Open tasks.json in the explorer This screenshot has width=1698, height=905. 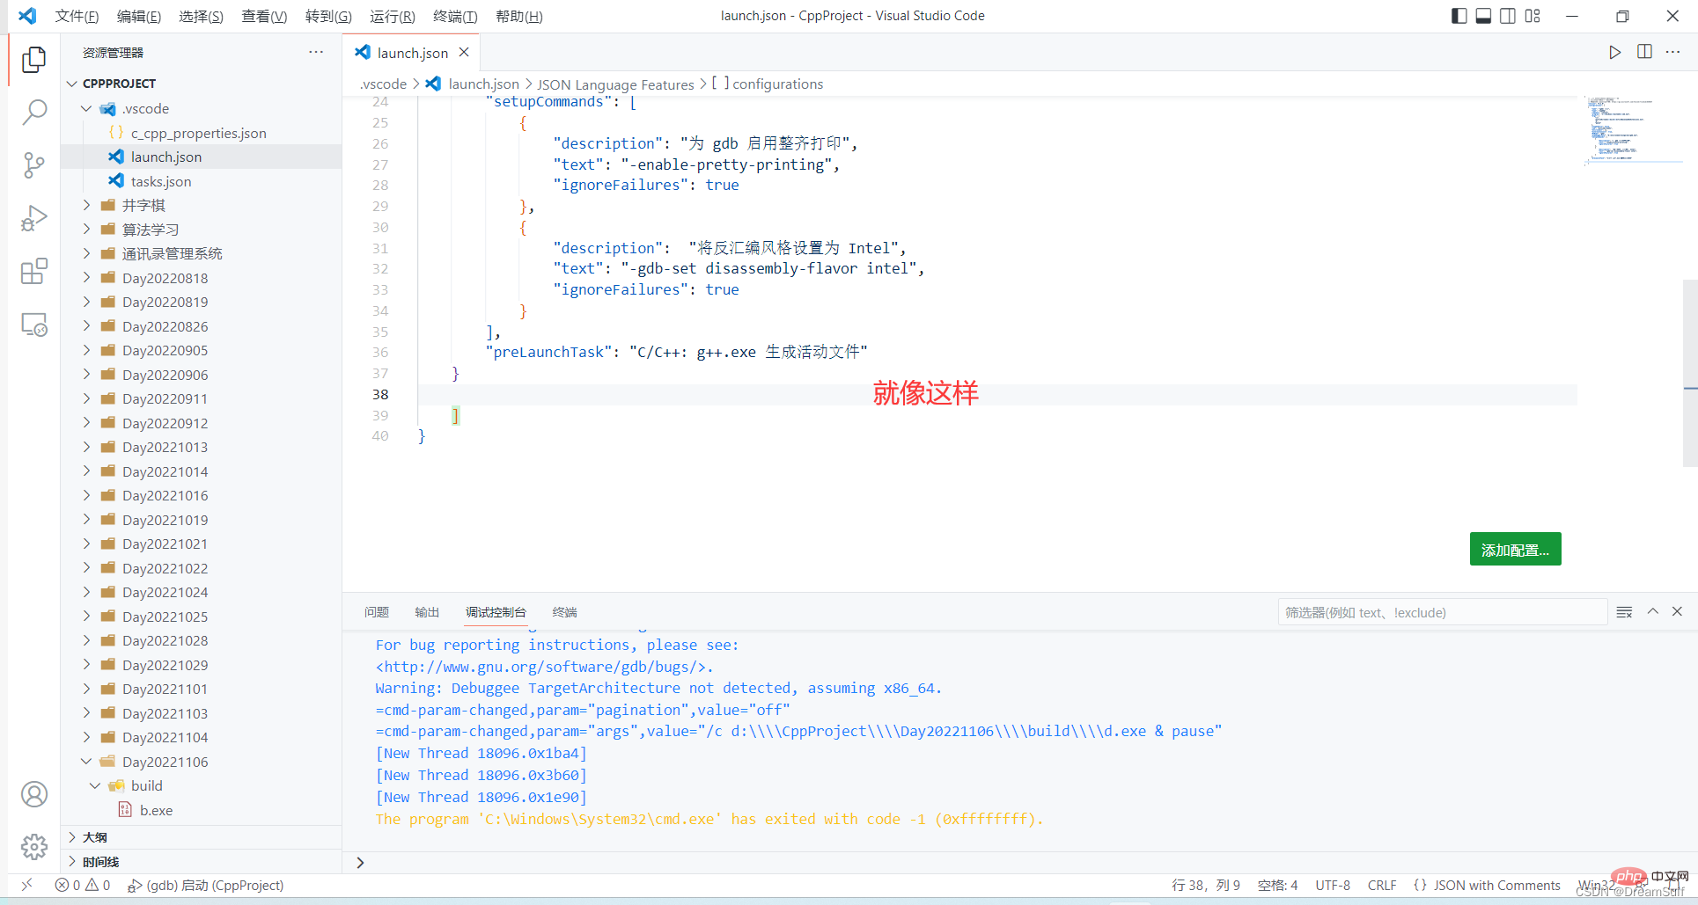point(160,181)
